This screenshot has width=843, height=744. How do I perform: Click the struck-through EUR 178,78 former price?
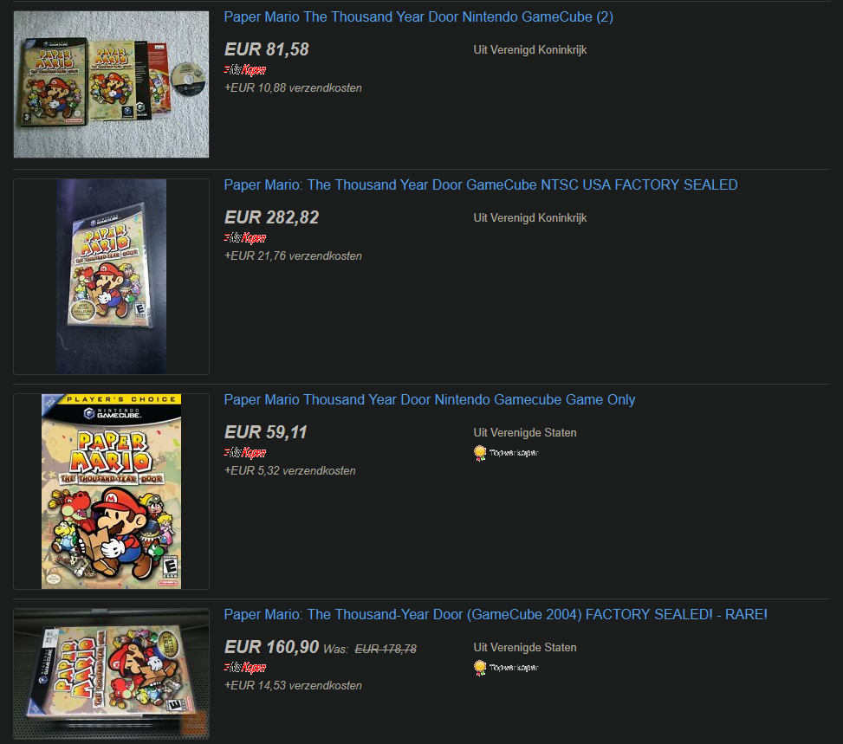pyautogui.click(x=386, y=650)
